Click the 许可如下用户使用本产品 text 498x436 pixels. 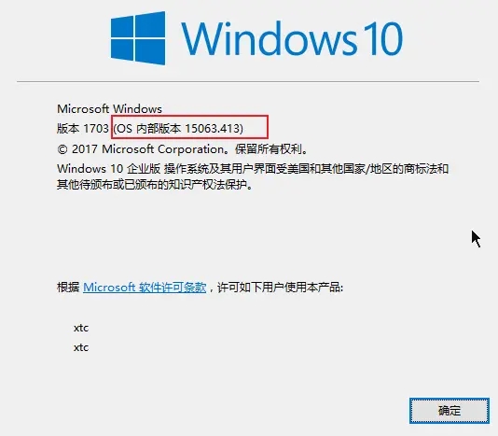279,288
